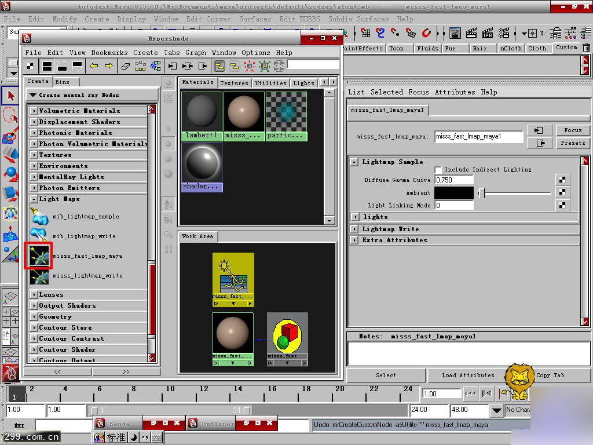Expand the Volumetric Materials section
Screen dimensions: 593x445
(34, 111)
